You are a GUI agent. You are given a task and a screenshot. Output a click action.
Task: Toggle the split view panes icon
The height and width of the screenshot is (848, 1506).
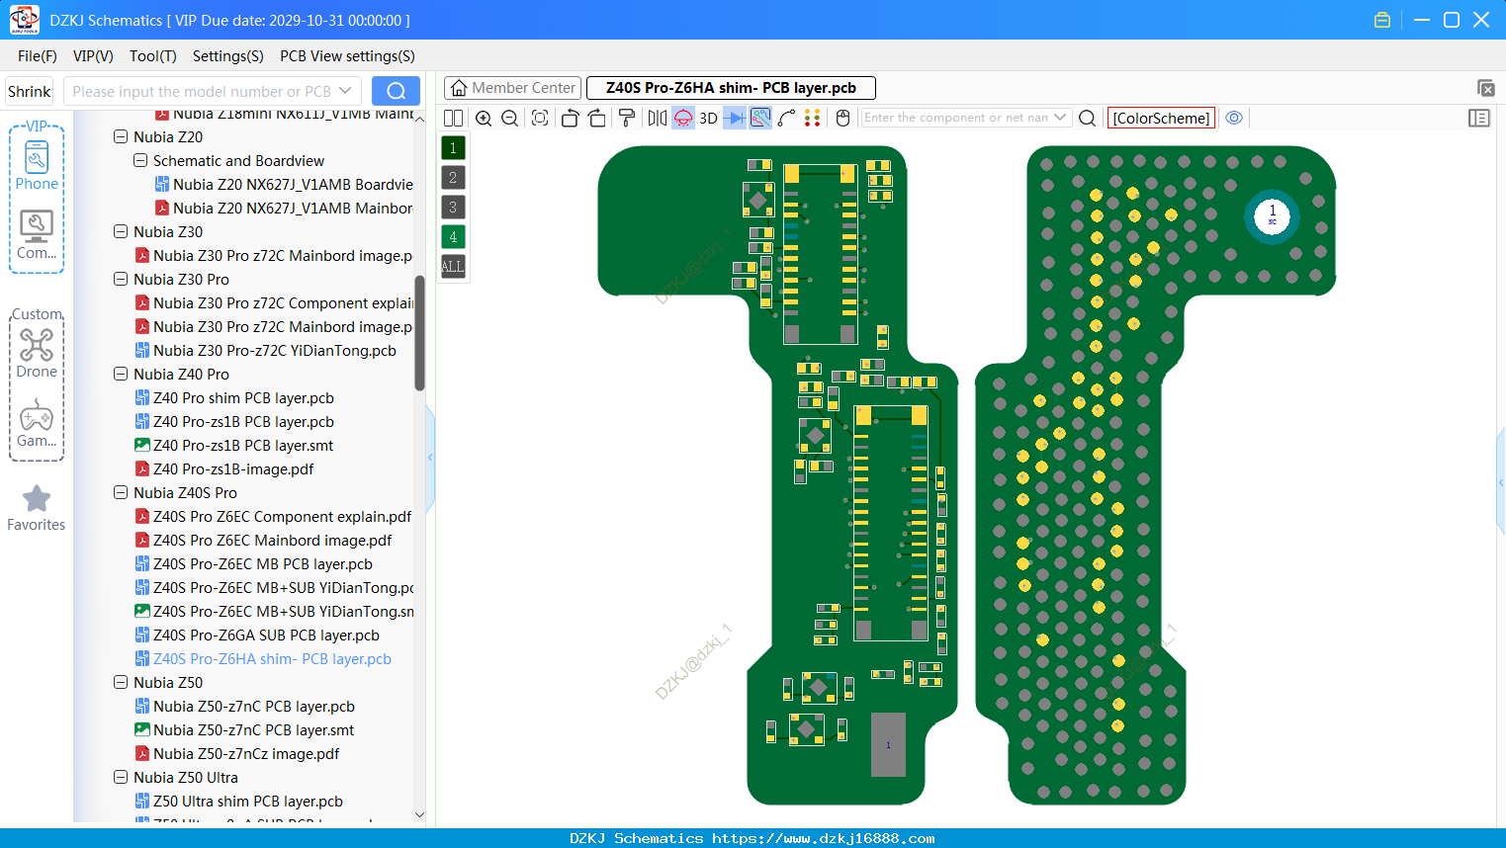(454, 119)
